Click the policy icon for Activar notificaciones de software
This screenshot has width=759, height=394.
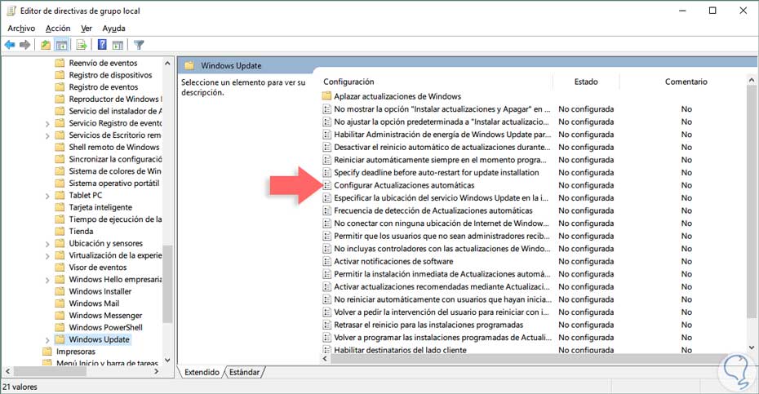(327, 261)
